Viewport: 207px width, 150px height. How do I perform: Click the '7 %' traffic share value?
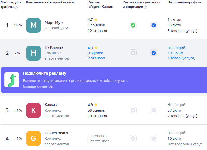pyautogui.click(x=17, y=53)
